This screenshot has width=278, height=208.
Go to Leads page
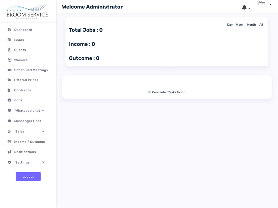tap(19, 40)
